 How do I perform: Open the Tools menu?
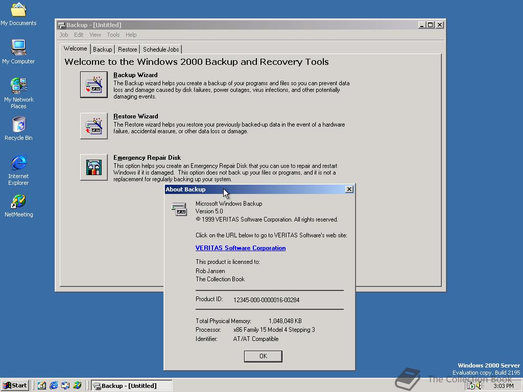click(113, 35)
